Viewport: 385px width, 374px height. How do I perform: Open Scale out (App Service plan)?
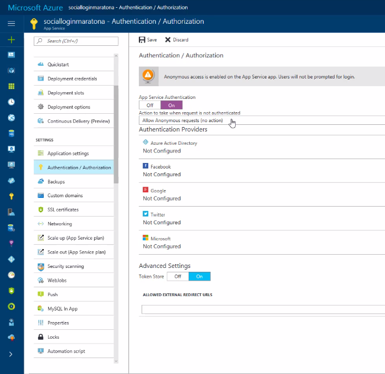tap(74, 252)
